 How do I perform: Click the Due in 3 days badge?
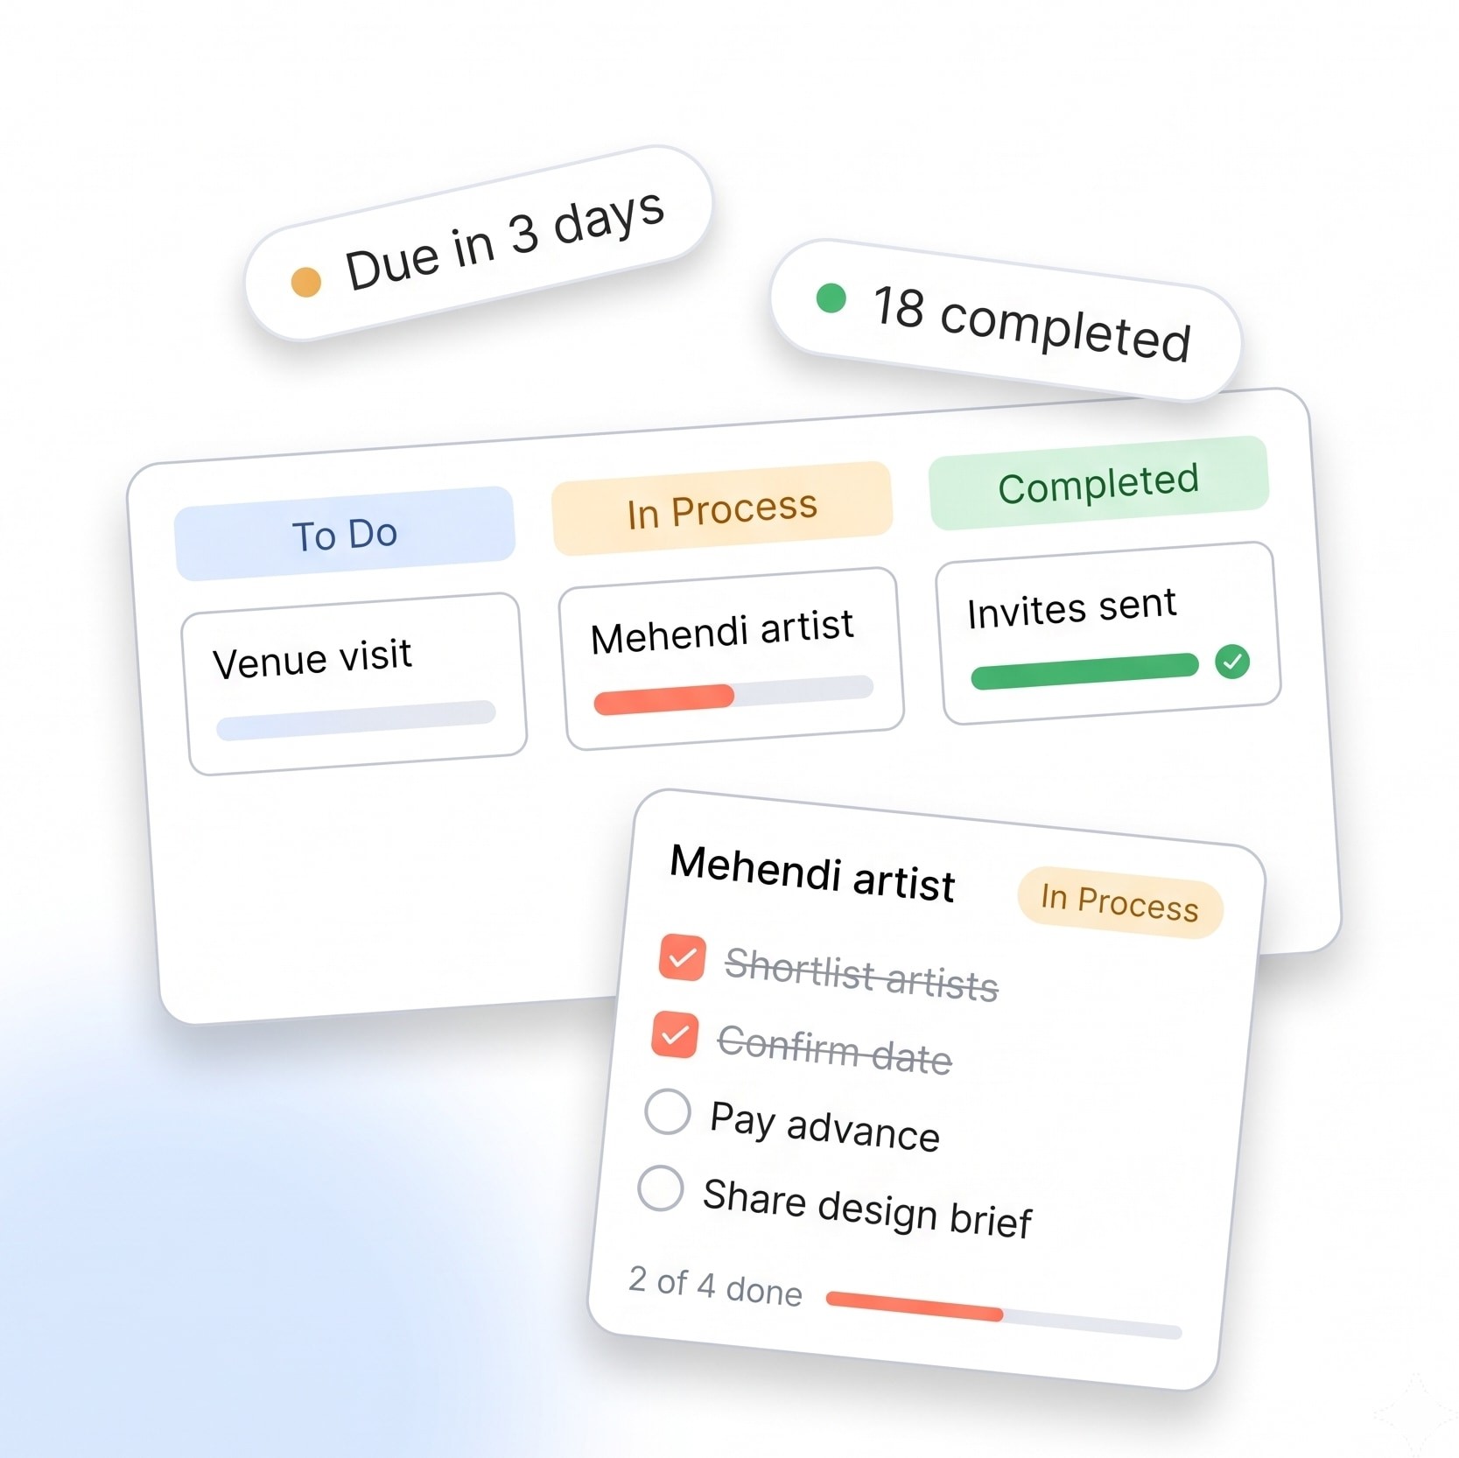[x=479, y=243]
